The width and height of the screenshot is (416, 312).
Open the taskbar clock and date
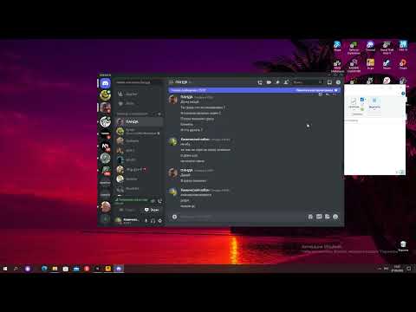(397, 269)
